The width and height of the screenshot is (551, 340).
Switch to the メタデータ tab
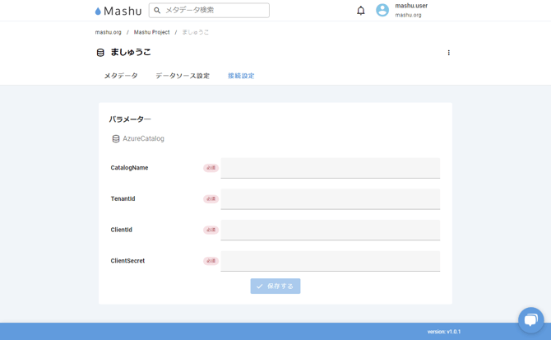click(121, 76)
